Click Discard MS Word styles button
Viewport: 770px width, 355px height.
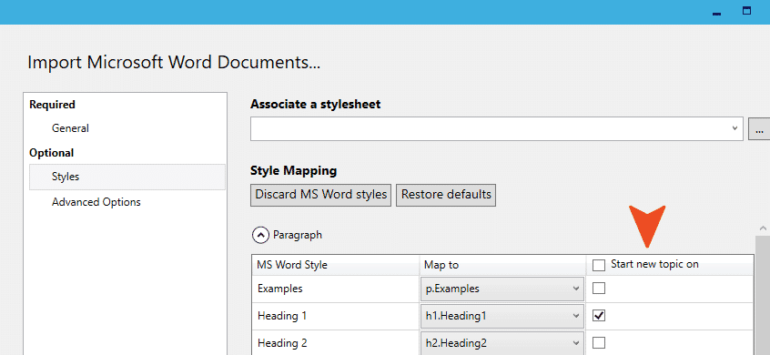tap(320, 195)
